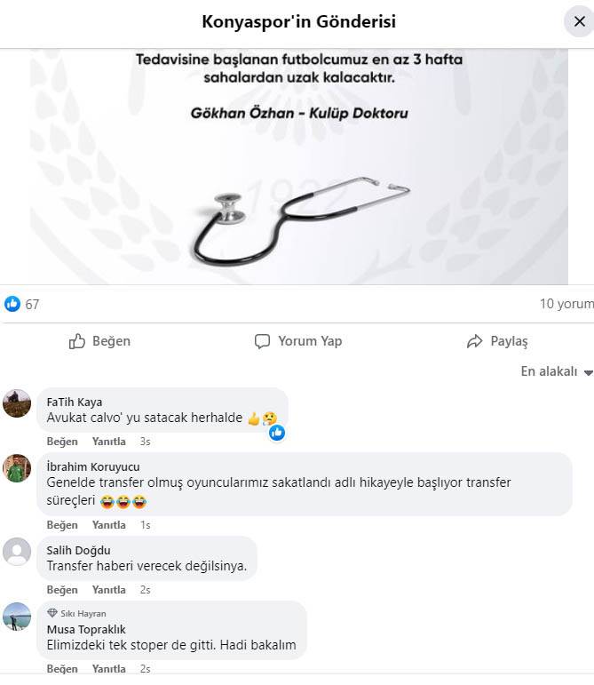Open Musa Topraklık's profile photo

point(17,617)
